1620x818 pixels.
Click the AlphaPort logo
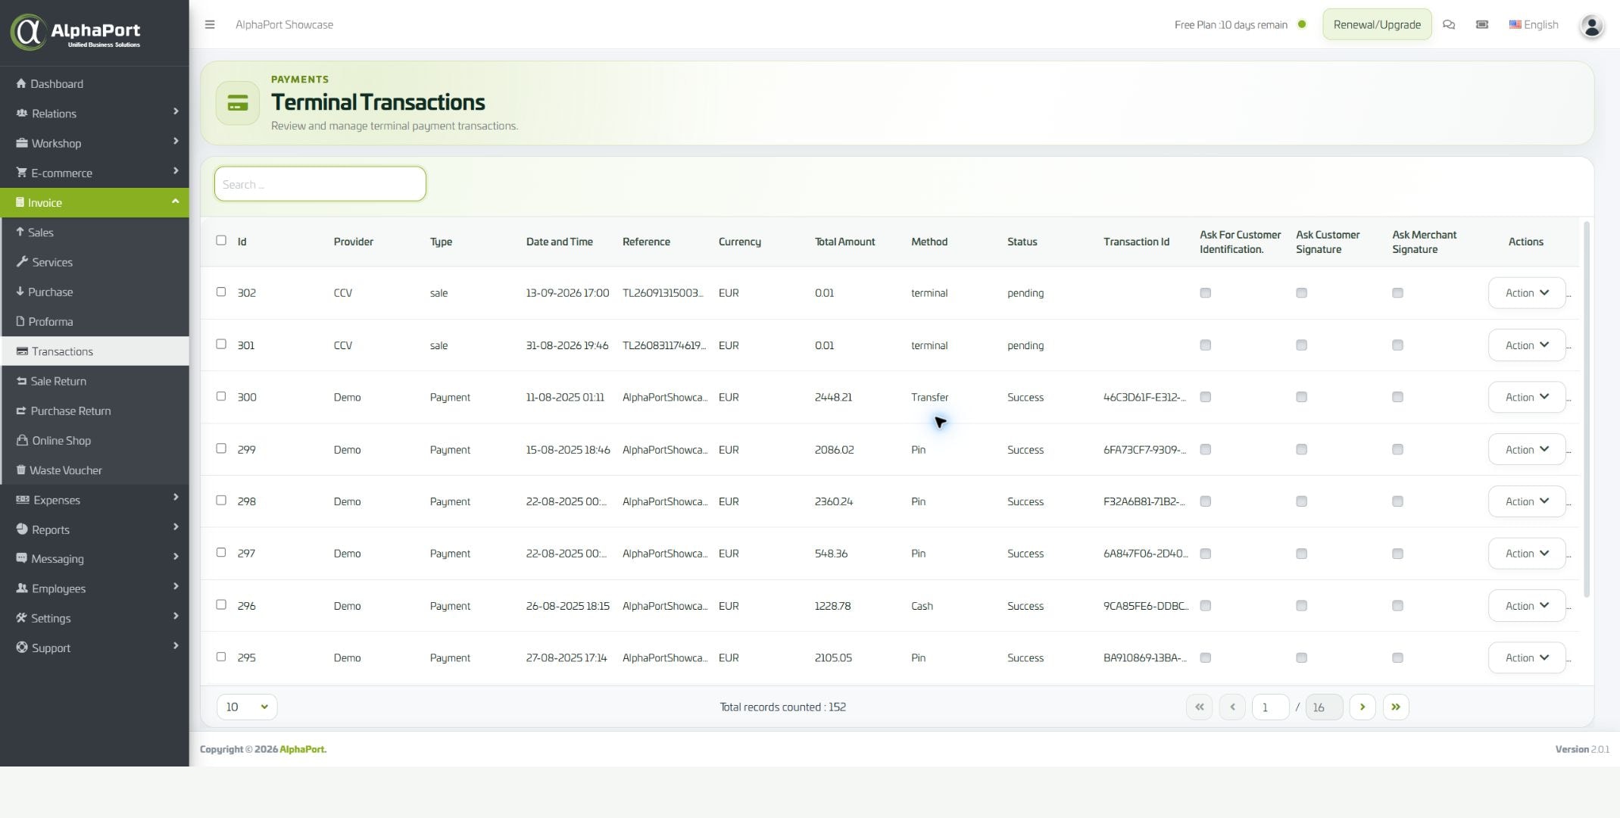[x=76, y=33]
